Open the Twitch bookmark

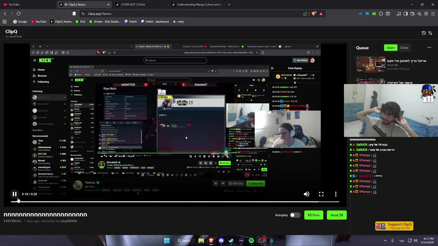[x=130, y=22]
